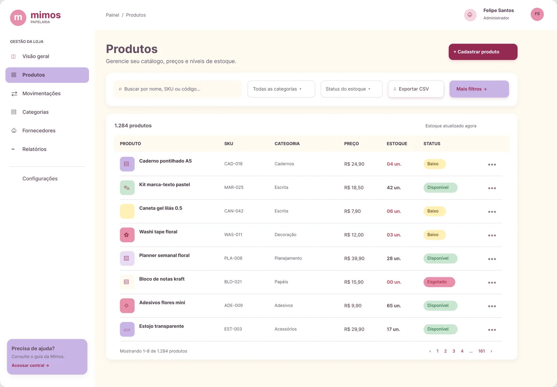Open actions menu for Caderno pontilhado A5
This screenshot has height=387, width=557.
point(492,164)
